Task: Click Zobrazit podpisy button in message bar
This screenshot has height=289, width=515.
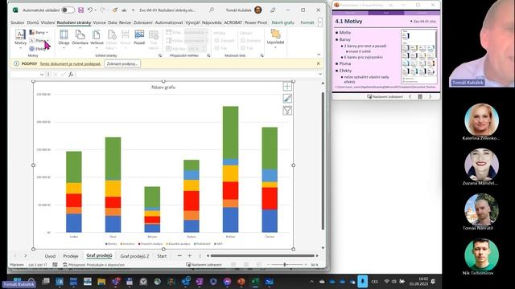Action: tap(122, 64)
